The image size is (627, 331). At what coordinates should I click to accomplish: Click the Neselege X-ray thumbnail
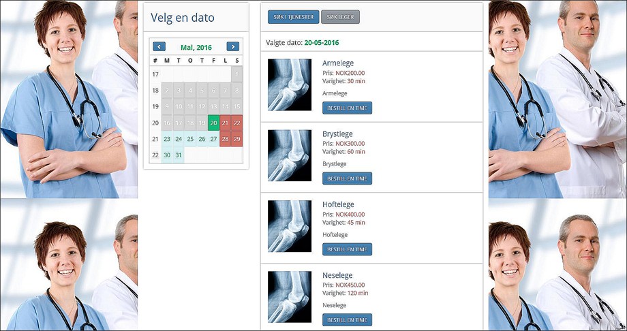point(289,297)
